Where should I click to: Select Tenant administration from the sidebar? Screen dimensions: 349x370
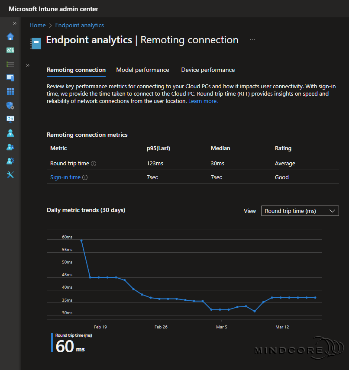coord(10,161)
